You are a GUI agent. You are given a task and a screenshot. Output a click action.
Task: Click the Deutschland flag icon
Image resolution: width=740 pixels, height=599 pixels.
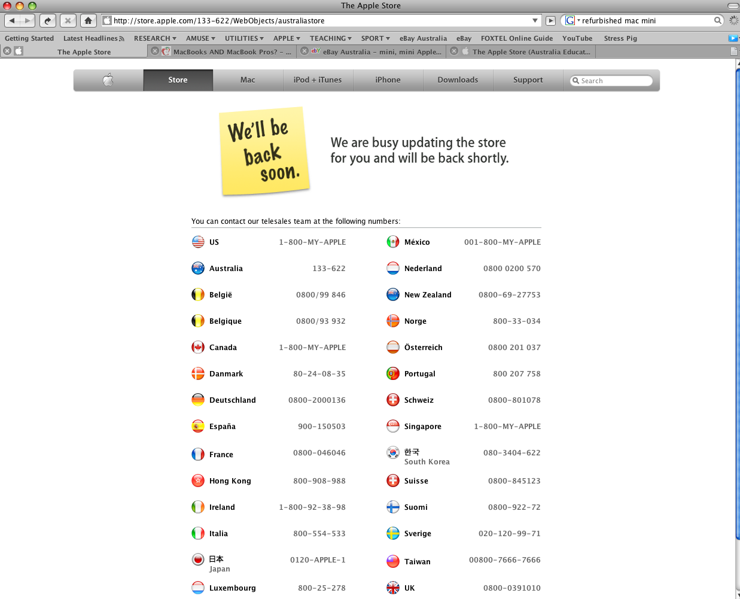[198, 400]
